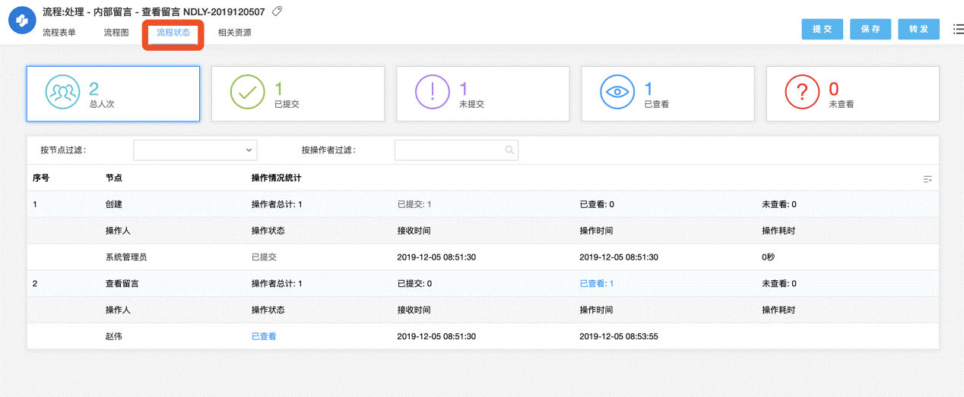
Task: Focus the operator filter input field
Action: (x=449, y=150)
